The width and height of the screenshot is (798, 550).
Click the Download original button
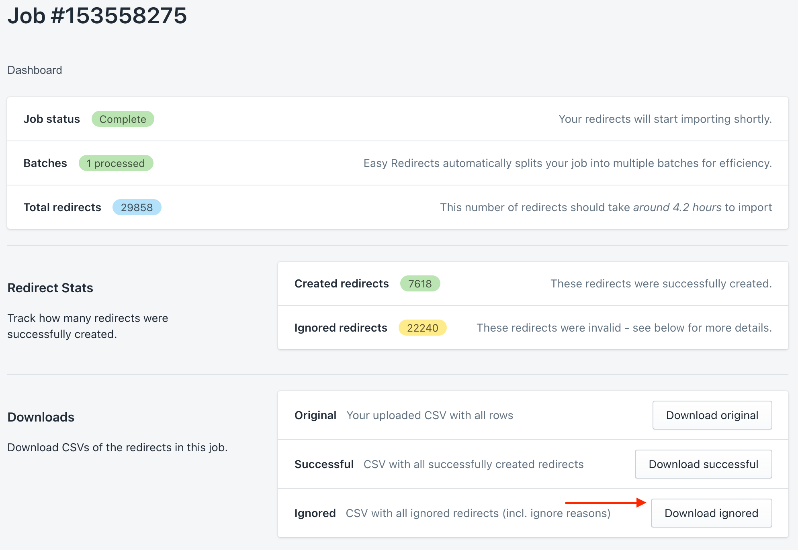[712, 415]
